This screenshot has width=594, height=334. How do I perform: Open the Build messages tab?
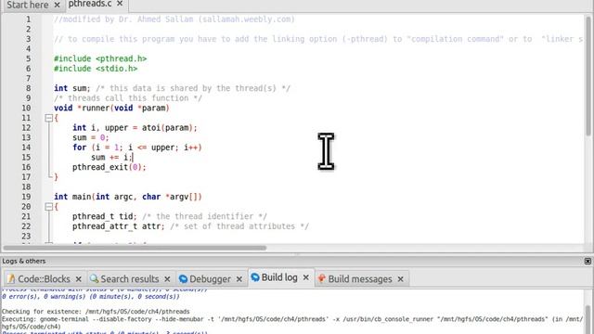click(360, 279)
